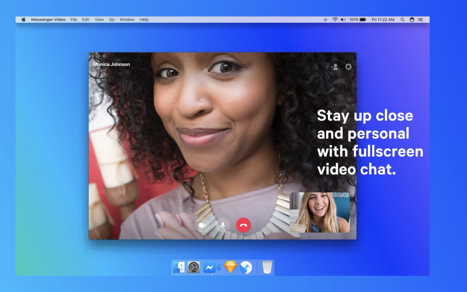Screen dimensions: 467x292
Task: Open the battery status dropdown
Action: (x=363, y=19)
